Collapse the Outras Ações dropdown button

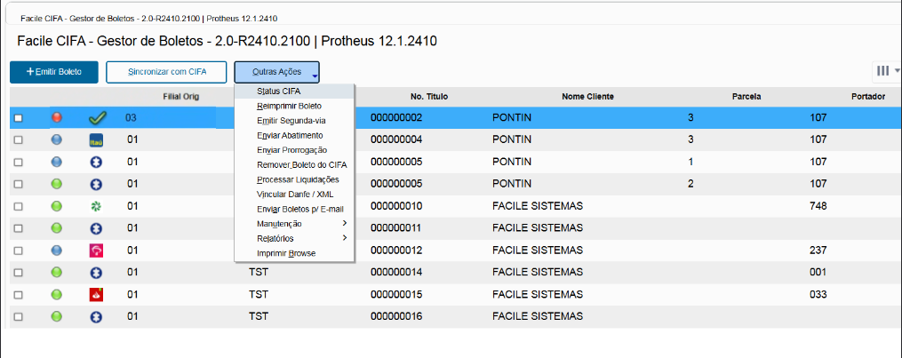pos(276,72)
